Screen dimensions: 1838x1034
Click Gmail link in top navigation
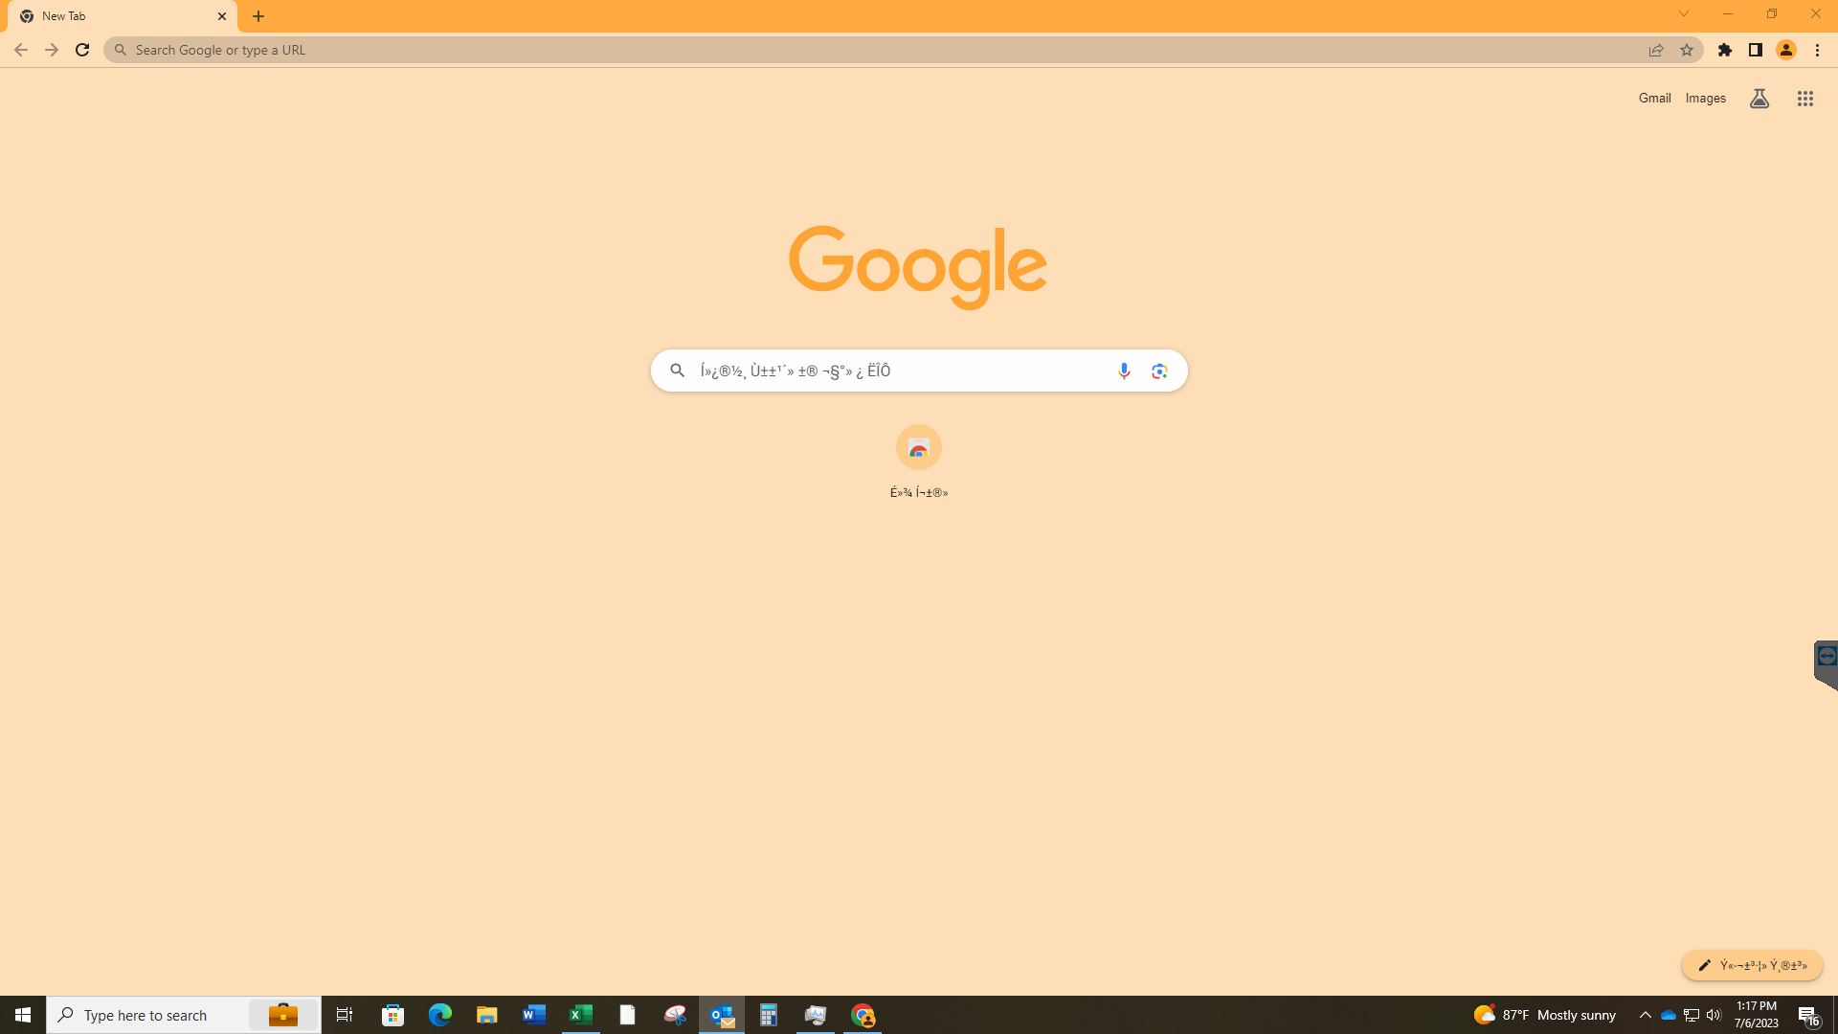click(x=1655, y=99)
